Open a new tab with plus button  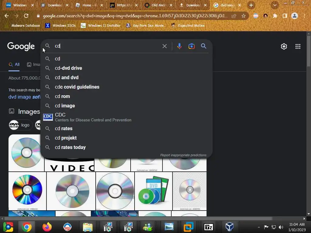251,5
